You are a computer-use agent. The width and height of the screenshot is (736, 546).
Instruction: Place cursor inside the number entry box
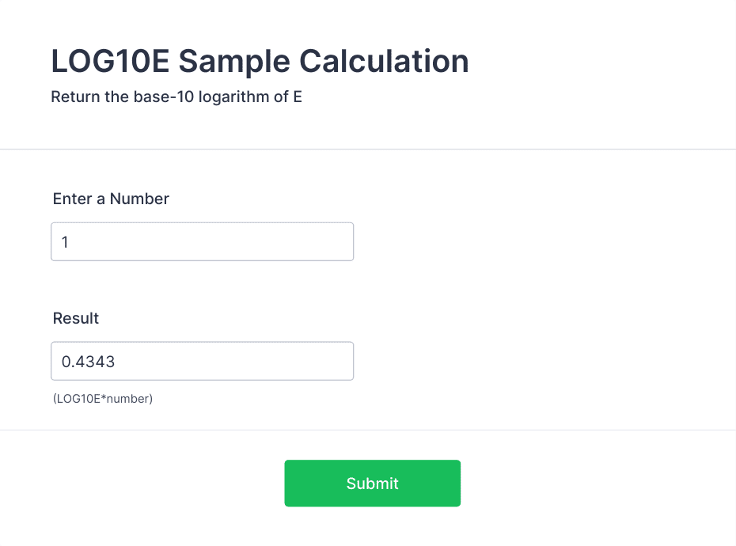[202, 241]
